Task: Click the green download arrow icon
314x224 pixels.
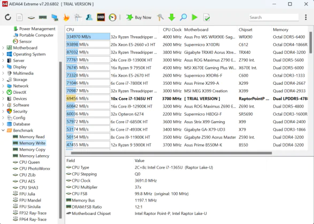Action: point(172,18)
